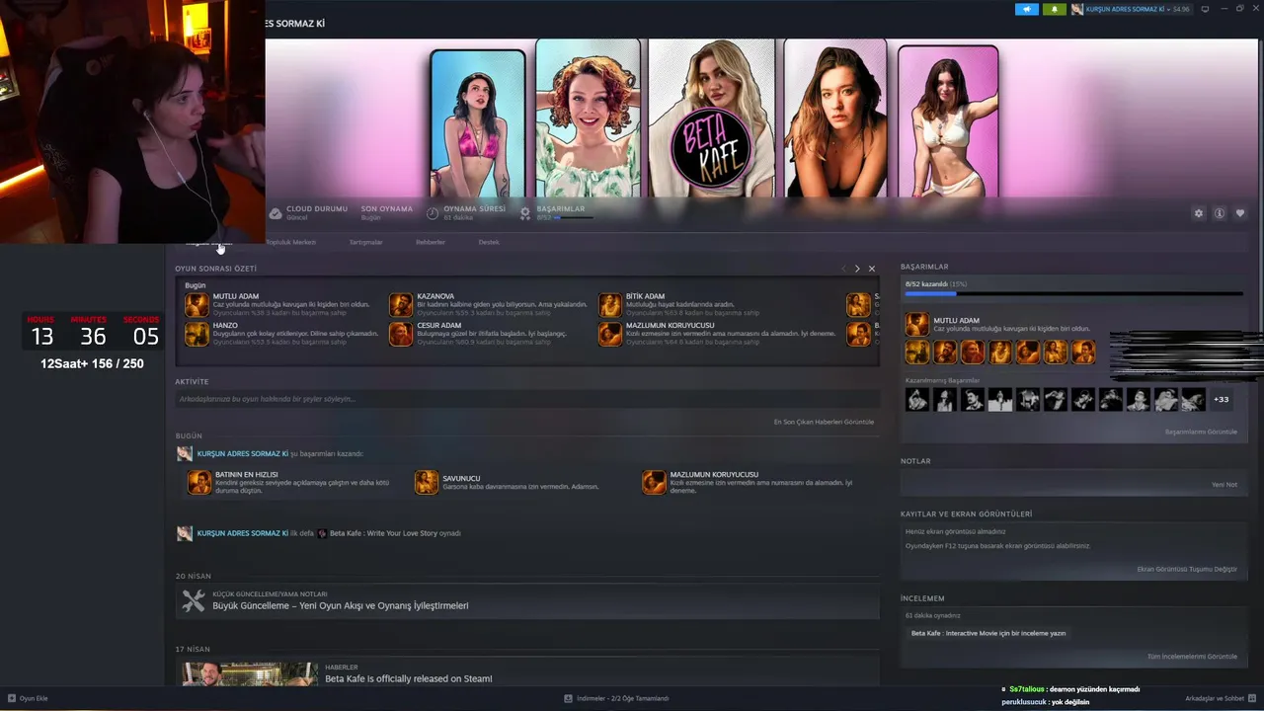Viewport: 1264px width, 711px height.
Task: Open the Topluluk Merkezi tab
Action: click(291, 242)
